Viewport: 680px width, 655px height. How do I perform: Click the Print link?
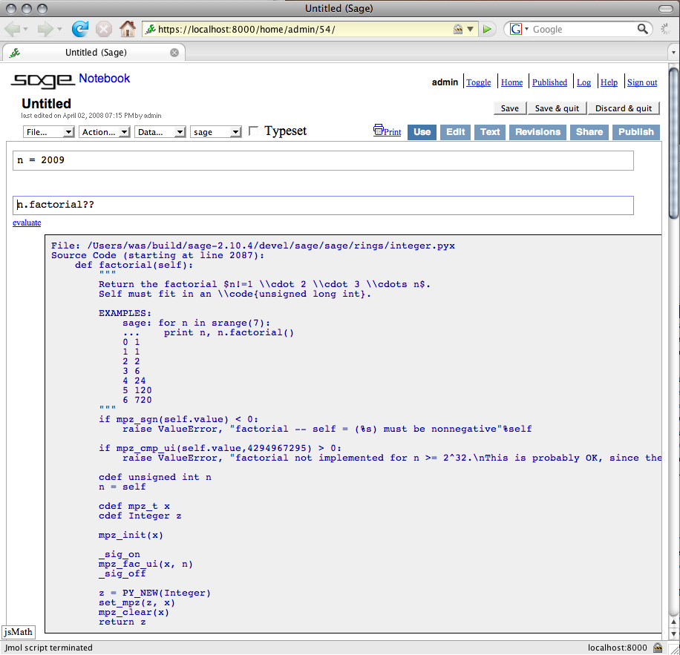click(x=393, y=132)
